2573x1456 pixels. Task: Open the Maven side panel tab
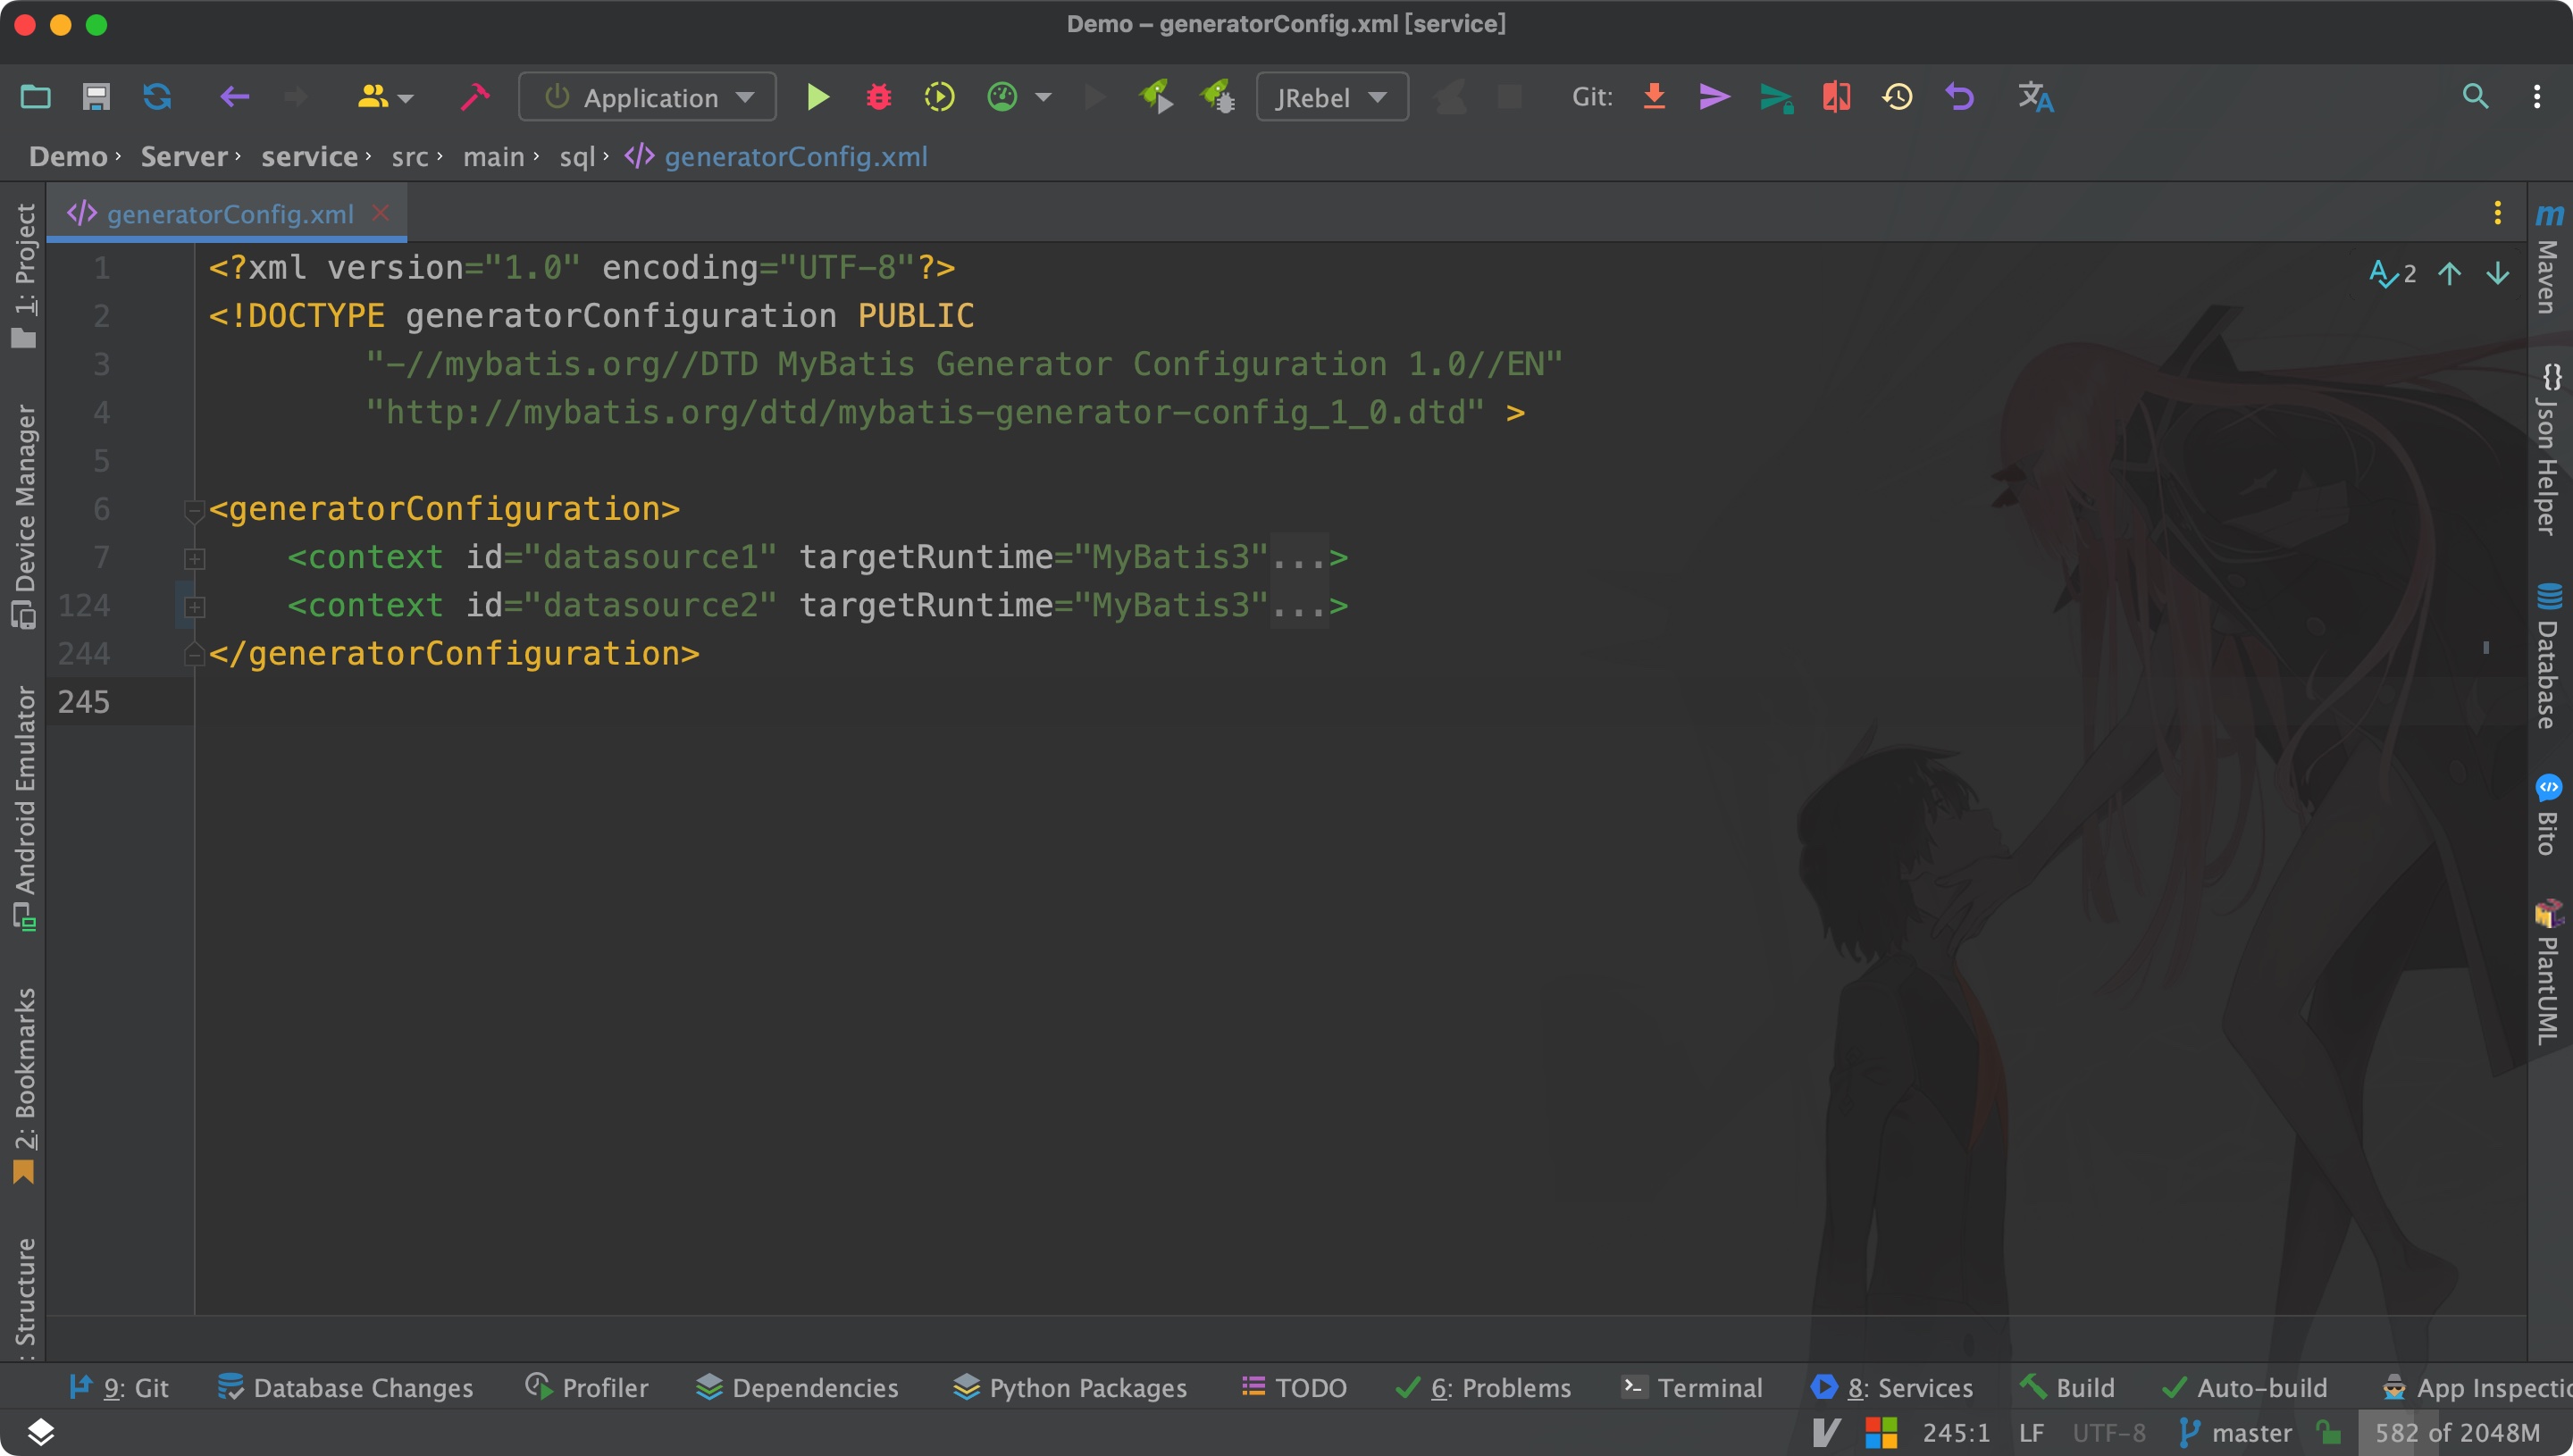click(2549, 260)
